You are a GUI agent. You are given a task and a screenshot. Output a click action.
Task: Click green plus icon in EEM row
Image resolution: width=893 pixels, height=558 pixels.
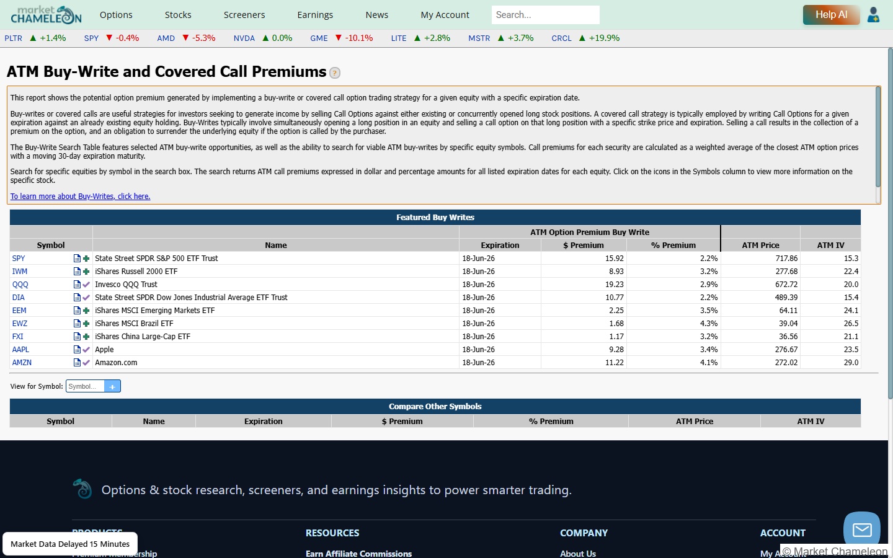pos(86,311)
